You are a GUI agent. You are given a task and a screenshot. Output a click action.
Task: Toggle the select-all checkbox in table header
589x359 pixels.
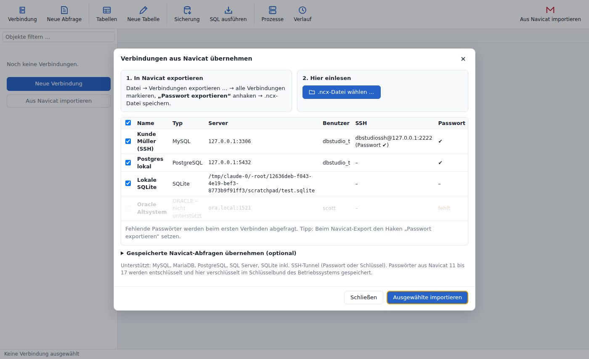pyautogui.click(x=128, y=123)
